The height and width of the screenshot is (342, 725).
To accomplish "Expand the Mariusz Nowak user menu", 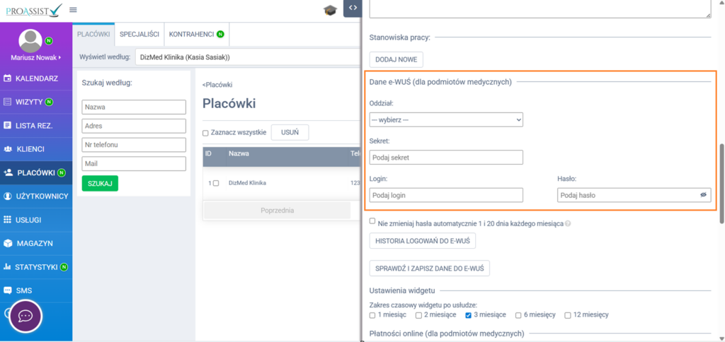I will (x=36, y=57).
